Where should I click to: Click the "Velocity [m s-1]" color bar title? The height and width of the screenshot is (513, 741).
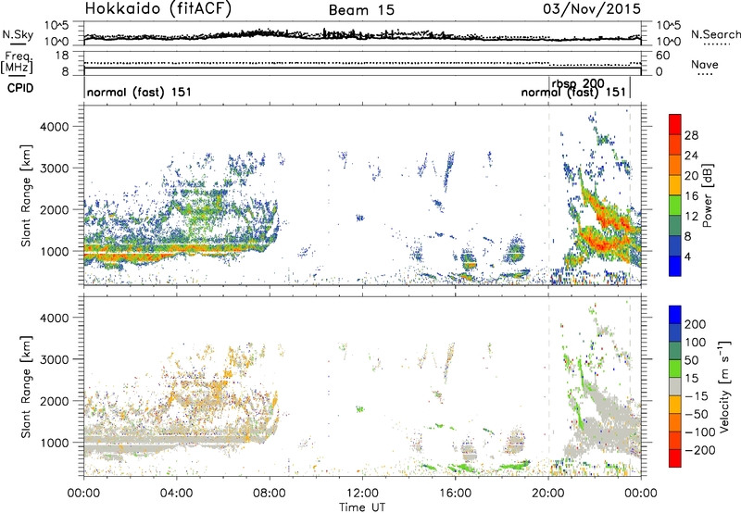coord(724,386)
